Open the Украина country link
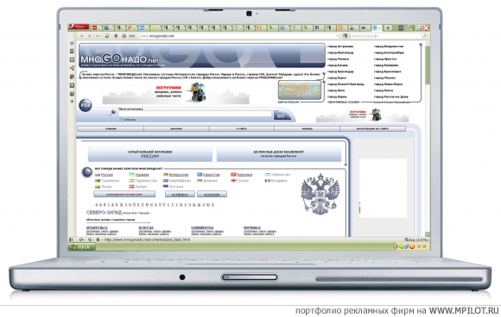Image resolution: width=501 pixels, height=317 pixels. (x=139, y=175)
